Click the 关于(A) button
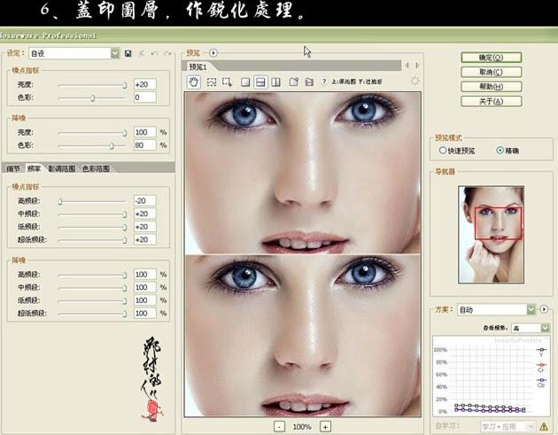The width and height of the screenshot is (558, 435). click(491, 101)
